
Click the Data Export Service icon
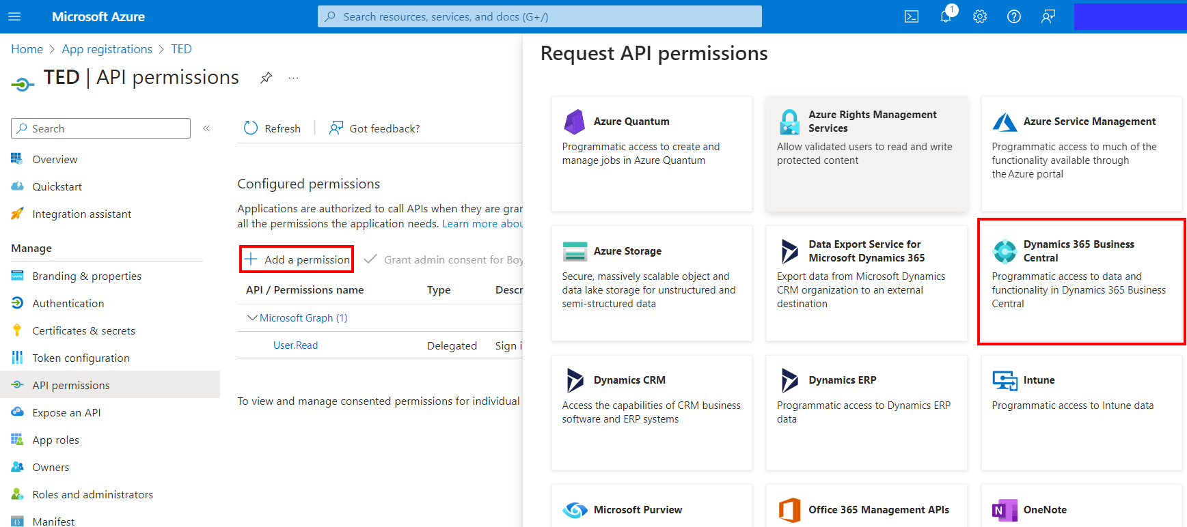click(x=789, y=251)
